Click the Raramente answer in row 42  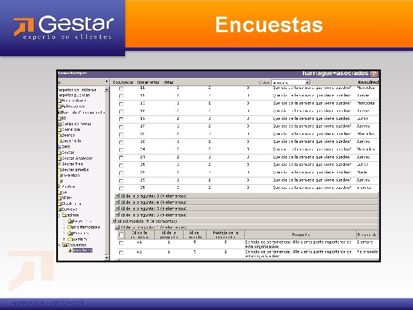click(x=368, y=252)
